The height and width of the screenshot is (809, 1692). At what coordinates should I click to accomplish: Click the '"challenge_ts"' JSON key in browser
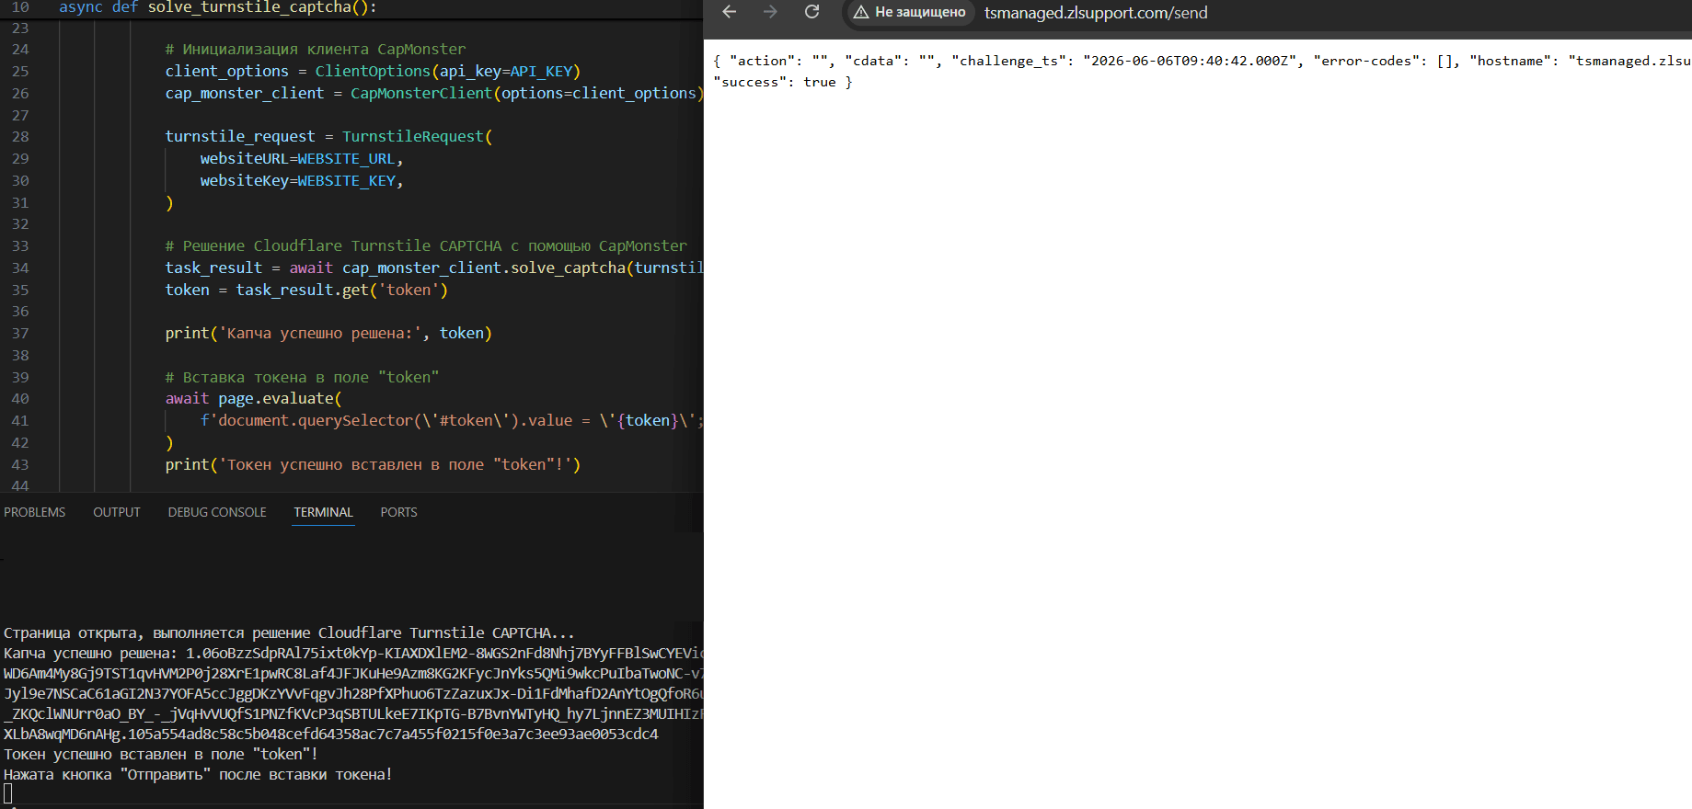point(1012,61)
